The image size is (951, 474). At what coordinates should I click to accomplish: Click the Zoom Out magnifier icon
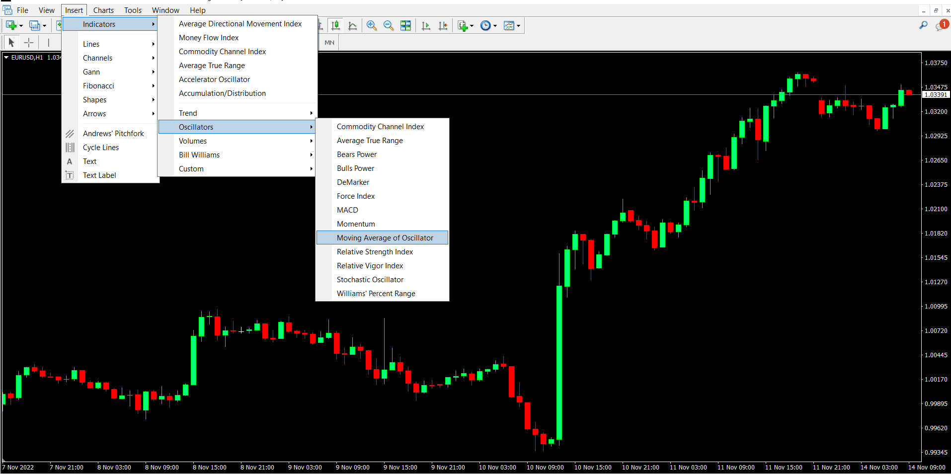click(388, 25)
